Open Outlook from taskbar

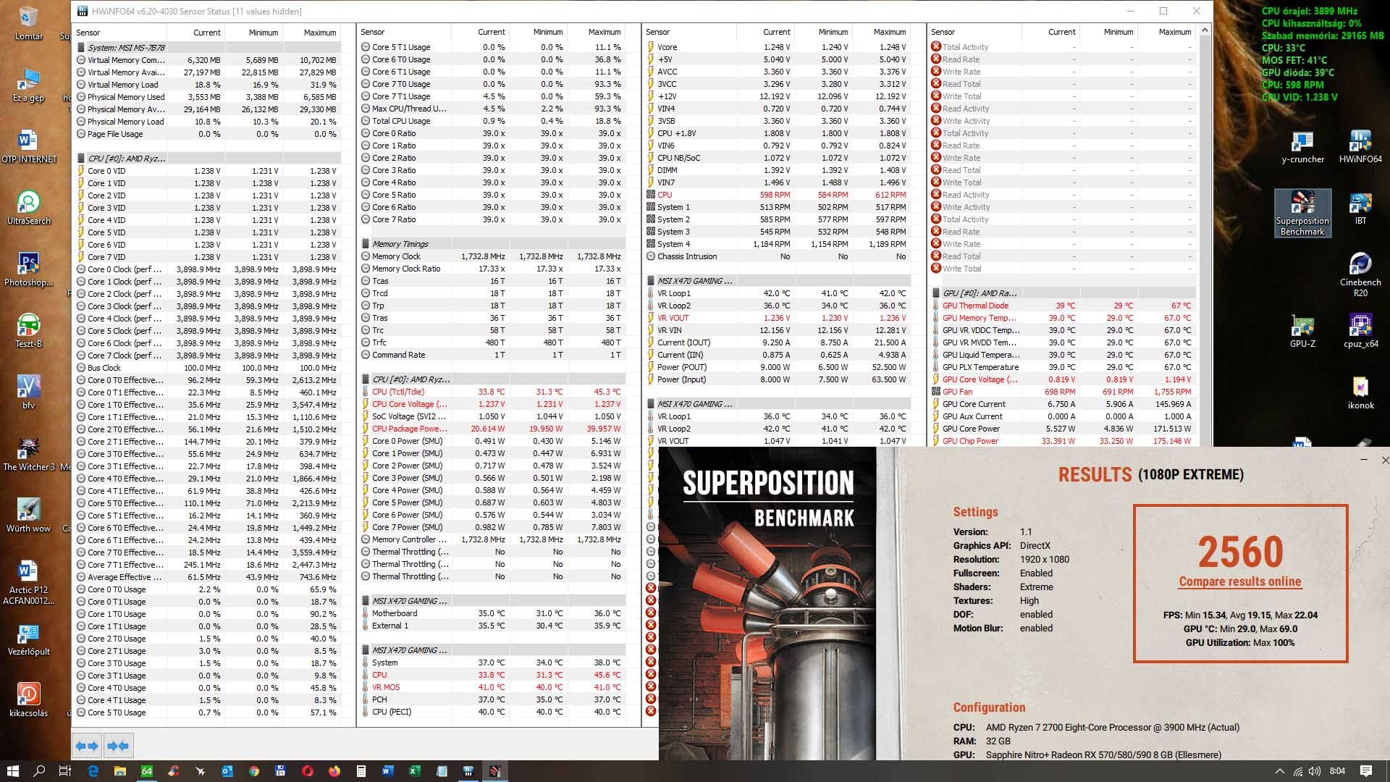click(227, 771)
